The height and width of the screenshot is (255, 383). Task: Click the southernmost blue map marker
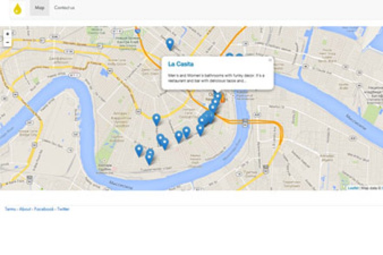[x=149, y=159]
